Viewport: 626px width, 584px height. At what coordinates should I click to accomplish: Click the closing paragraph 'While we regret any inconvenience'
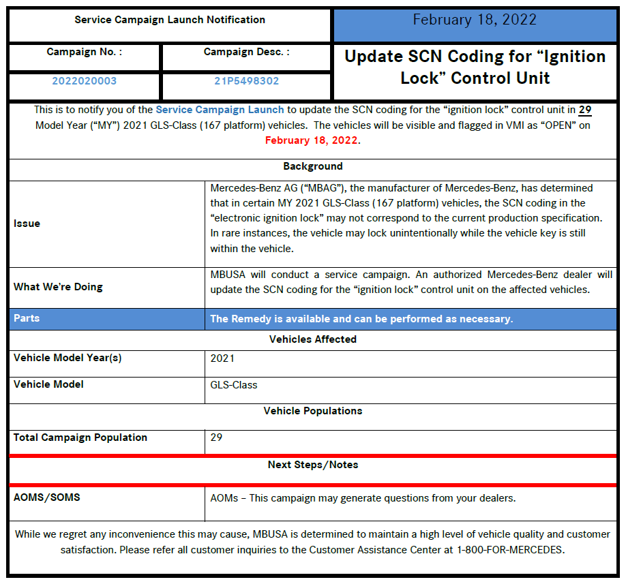click(313, 542)
